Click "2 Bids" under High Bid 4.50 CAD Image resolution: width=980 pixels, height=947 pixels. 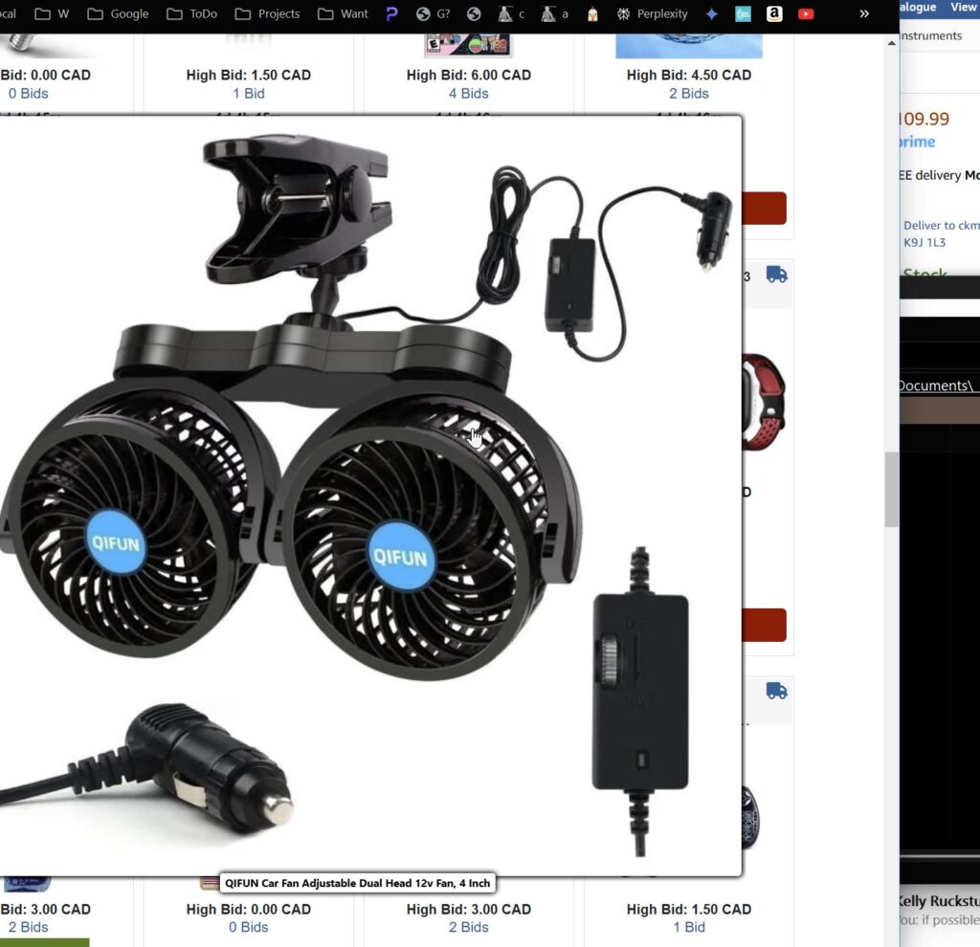tap(688, 94)
